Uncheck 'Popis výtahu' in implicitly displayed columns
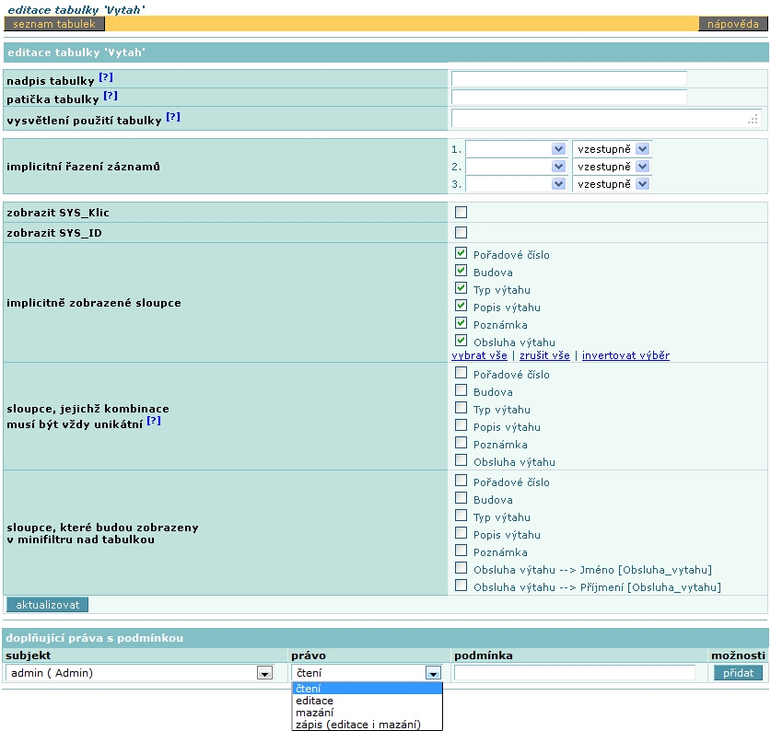771x731 pixels. pos(461,306)
